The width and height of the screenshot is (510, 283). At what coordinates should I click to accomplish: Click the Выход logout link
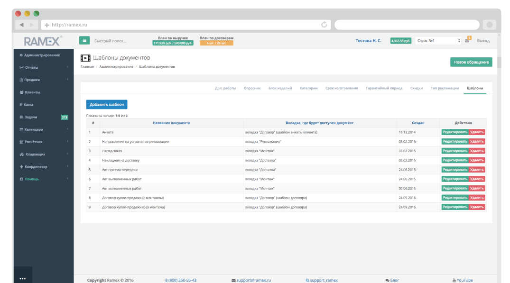click(483, 41)
